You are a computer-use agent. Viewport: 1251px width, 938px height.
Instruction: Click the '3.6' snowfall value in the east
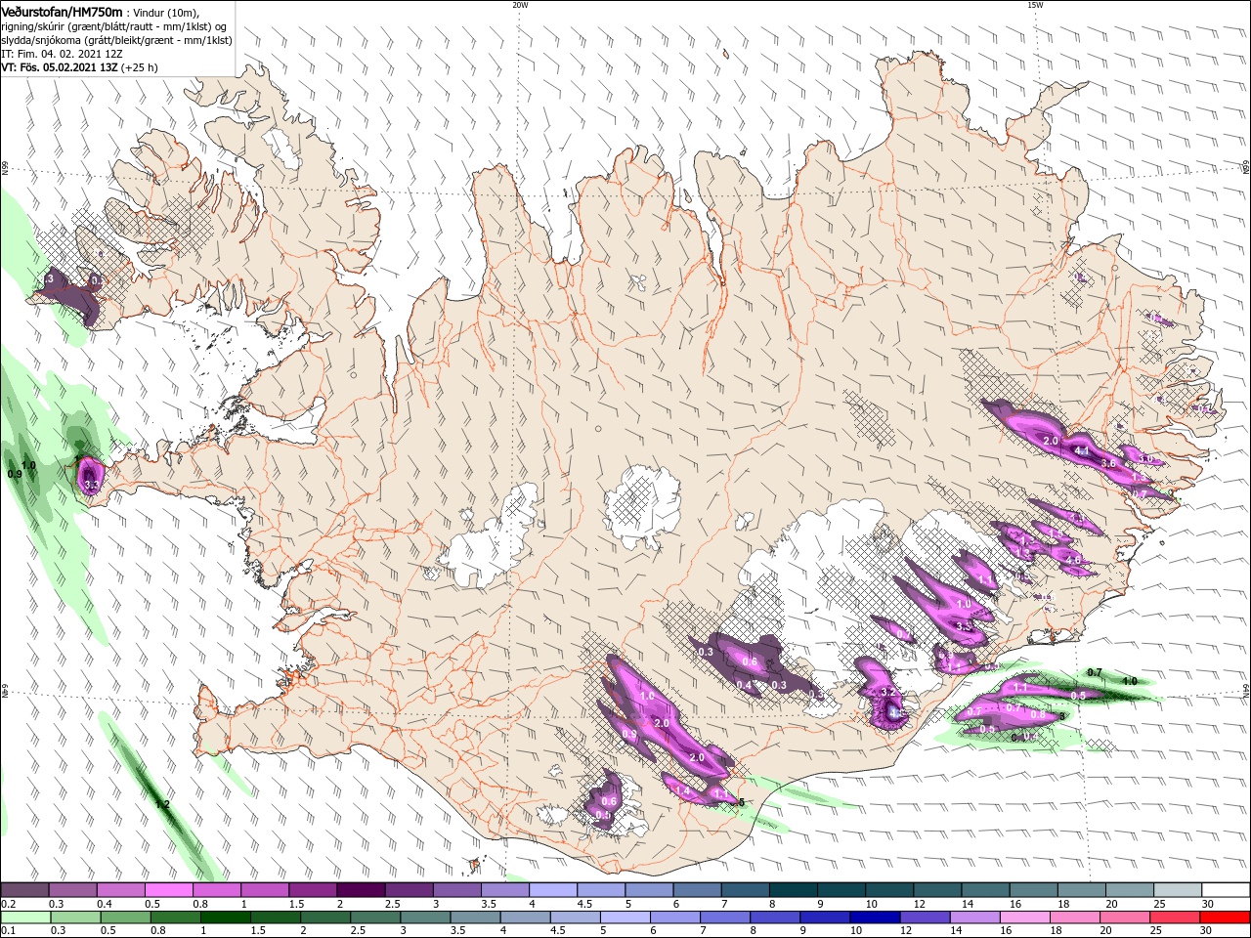pyautogui.click(x=1107, y=462)
